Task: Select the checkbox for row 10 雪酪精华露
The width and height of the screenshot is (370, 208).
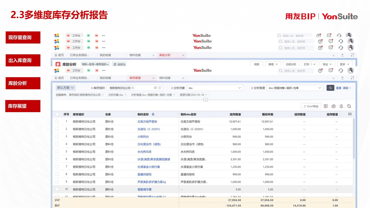Action: 57,189
